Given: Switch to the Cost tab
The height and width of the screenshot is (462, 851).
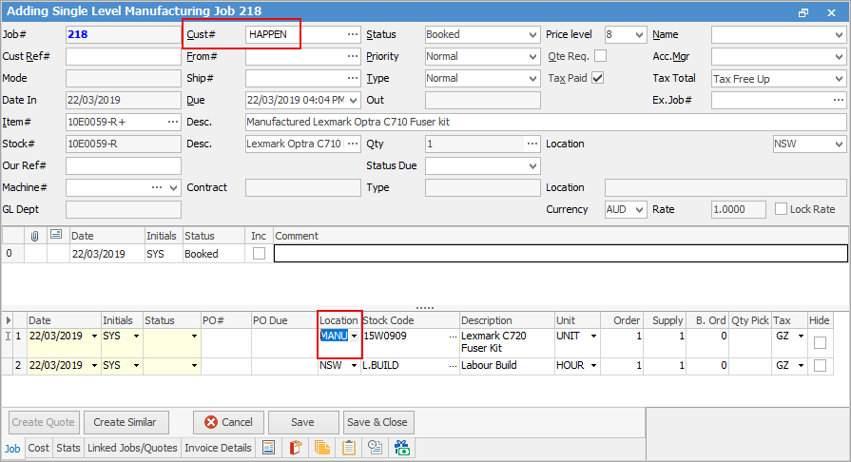Looking at the screenshot, I should 39,448.
